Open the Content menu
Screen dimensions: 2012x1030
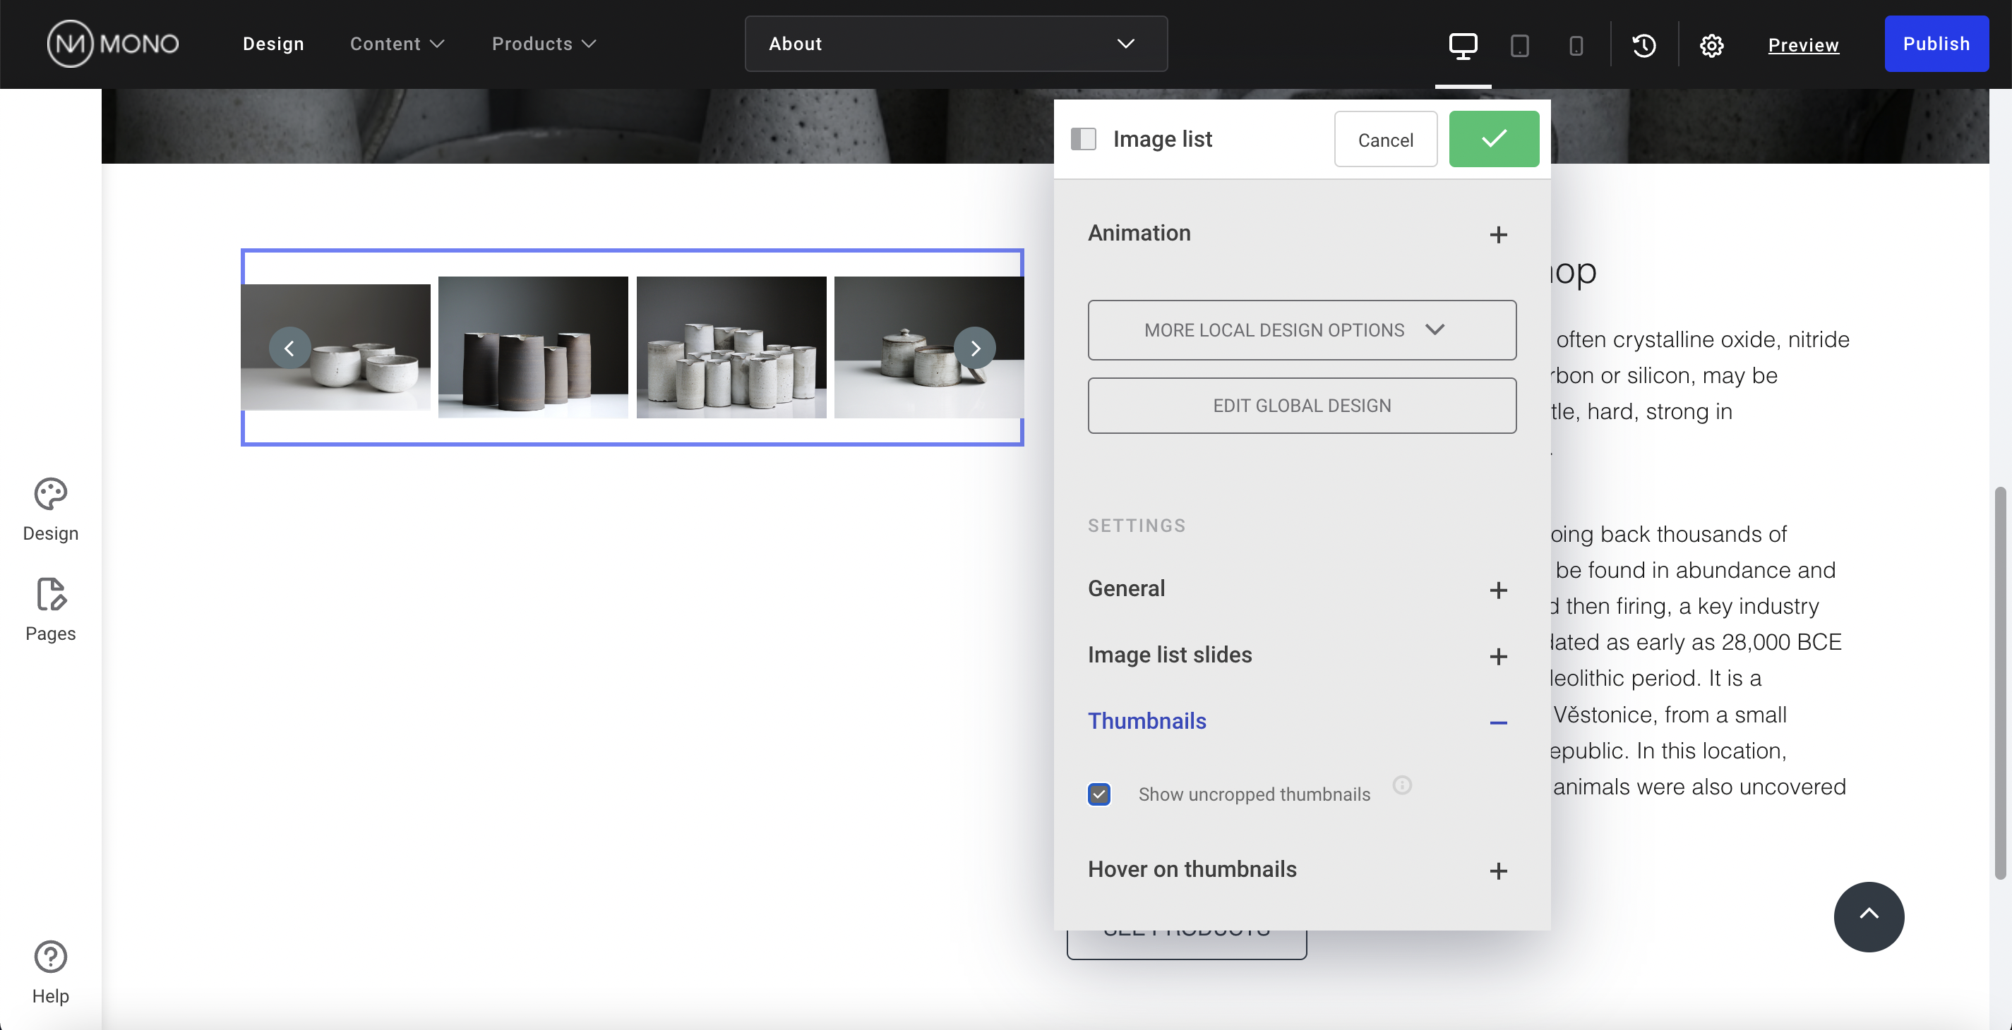395,44
